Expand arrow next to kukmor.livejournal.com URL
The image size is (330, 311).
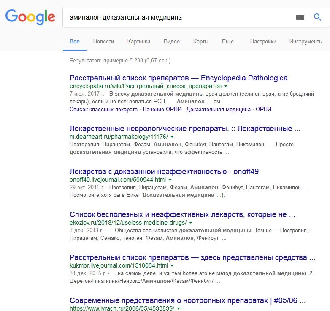(172, 265)
